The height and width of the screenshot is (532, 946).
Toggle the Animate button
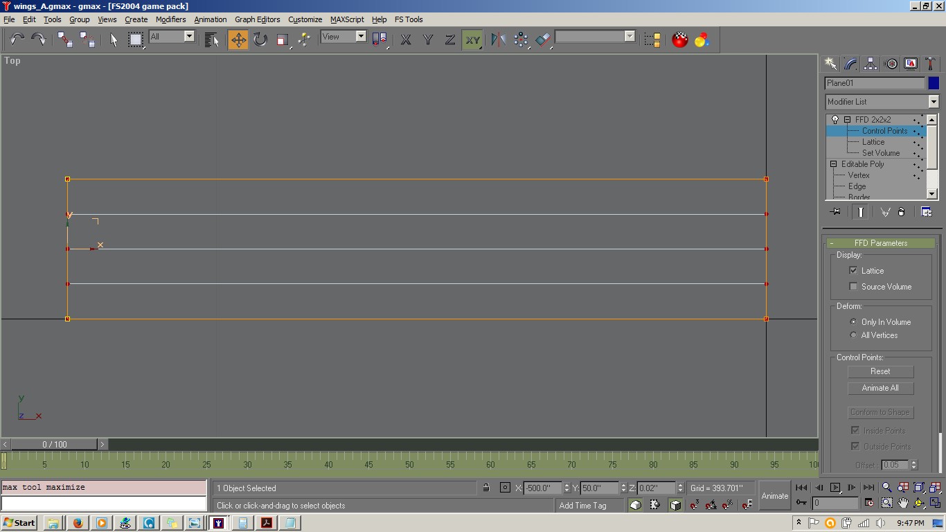(x=775, y=495)
